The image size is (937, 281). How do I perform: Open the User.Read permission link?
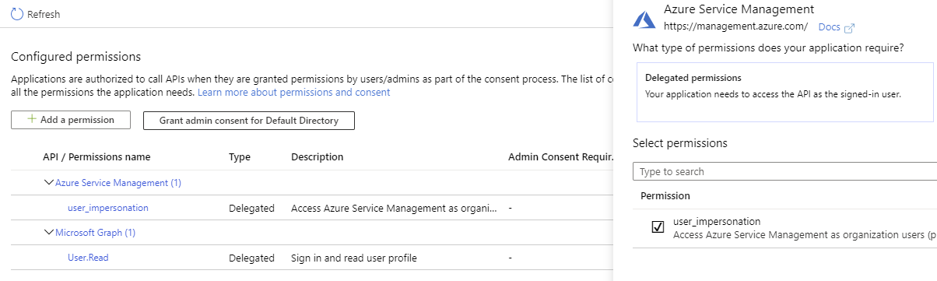click(88, 258)
